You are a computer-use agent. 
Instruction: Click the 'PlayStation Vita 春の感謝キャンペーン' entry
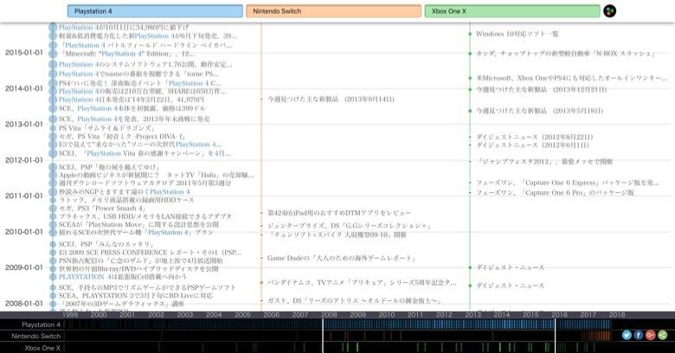coord(145,153)
